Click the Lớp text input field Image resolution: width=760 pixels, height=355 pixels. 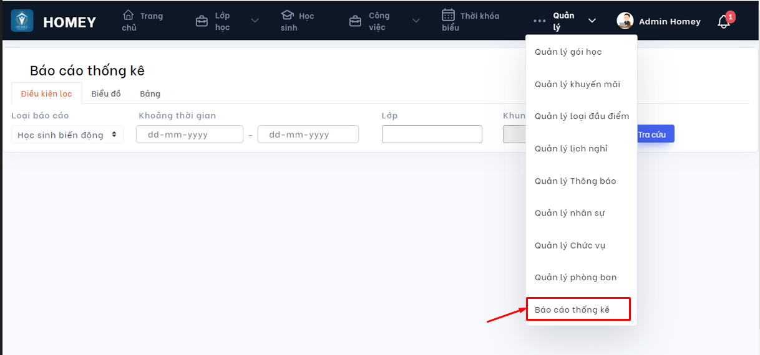click(x=432, y=135)
